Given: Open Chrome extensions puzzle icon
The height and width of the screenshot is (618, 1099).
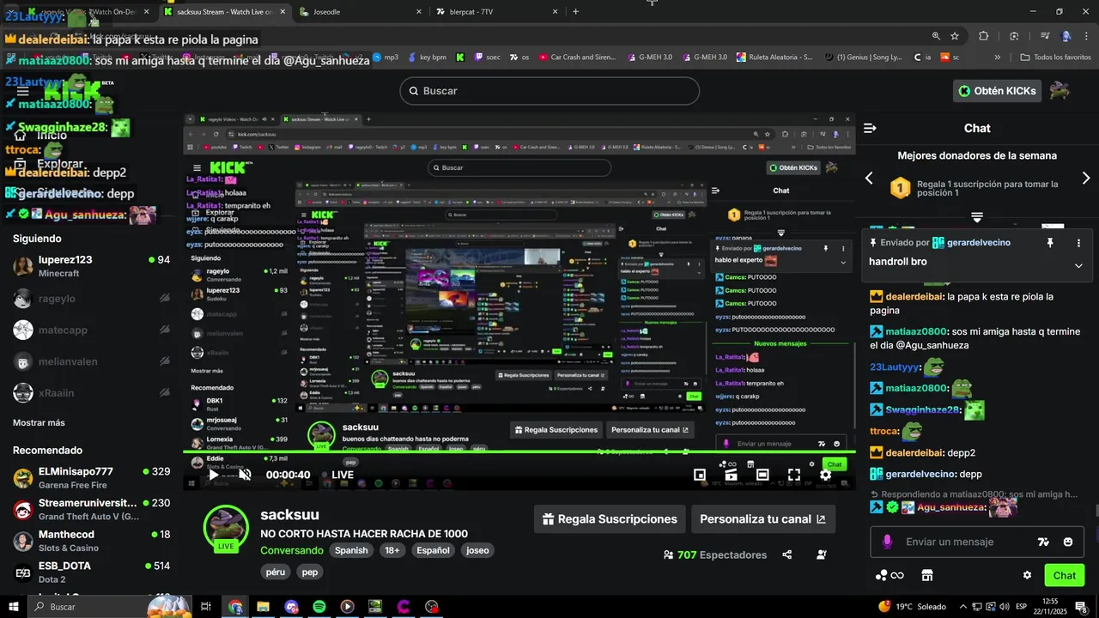Looking at the screenshot, I should (x=984, y=36).
